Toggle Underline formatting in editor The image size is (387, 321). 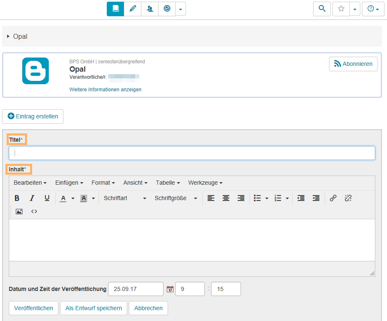[x=47, y=198]
